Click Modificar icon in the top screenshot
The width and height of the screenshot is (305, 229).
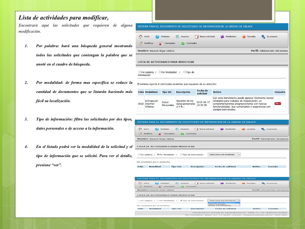pyautogui.click(x=141, y=43)
